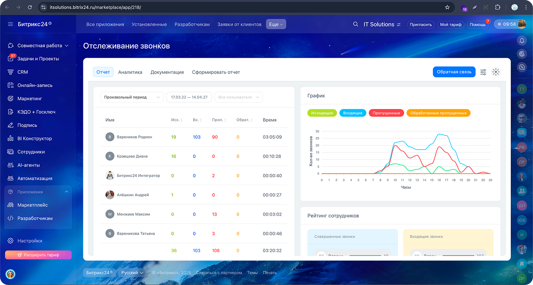The image size is (533, 285).
Task: Click the Обратная связь button
Action: (454, 72)
